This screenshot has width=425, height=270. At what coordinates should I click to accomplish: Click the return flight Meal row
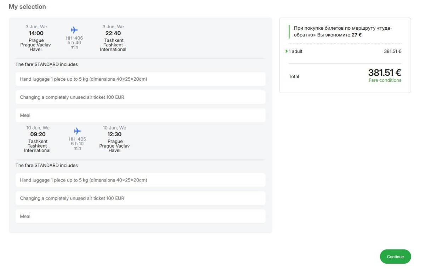point(140,216)
